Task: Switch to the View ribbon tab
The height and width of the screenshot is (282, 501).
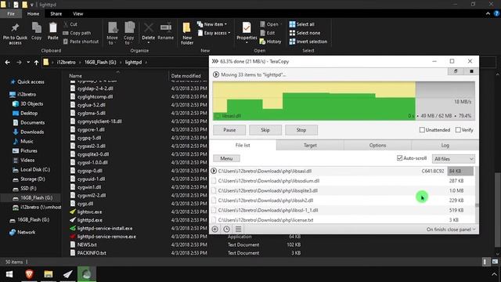Action: (x=78, y=14)
